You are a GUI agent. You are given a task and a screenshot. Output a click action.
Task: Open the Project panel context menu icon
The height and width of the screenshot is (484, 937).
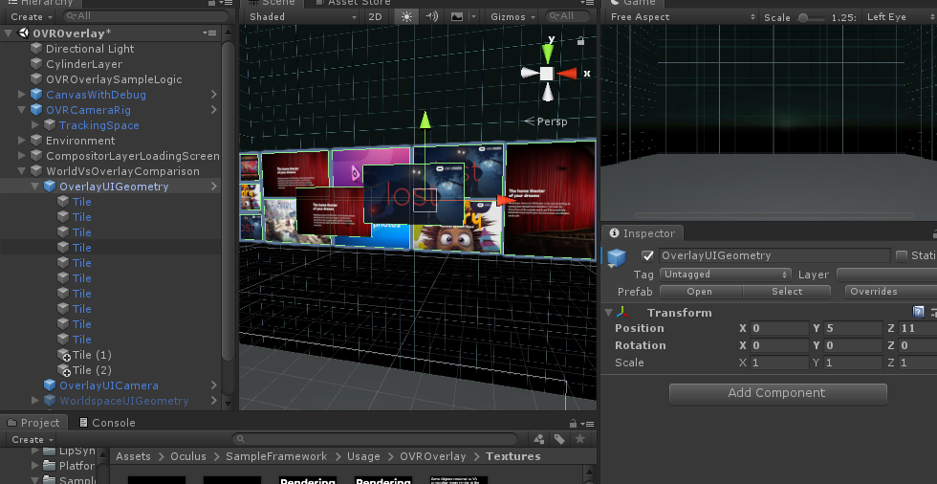(588, 424)
